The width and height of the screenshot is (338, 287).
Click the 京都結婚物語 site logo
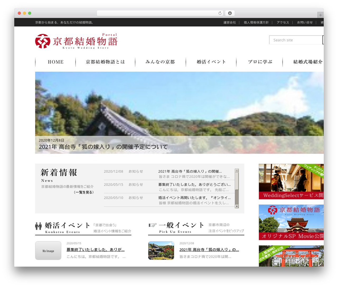76,41
